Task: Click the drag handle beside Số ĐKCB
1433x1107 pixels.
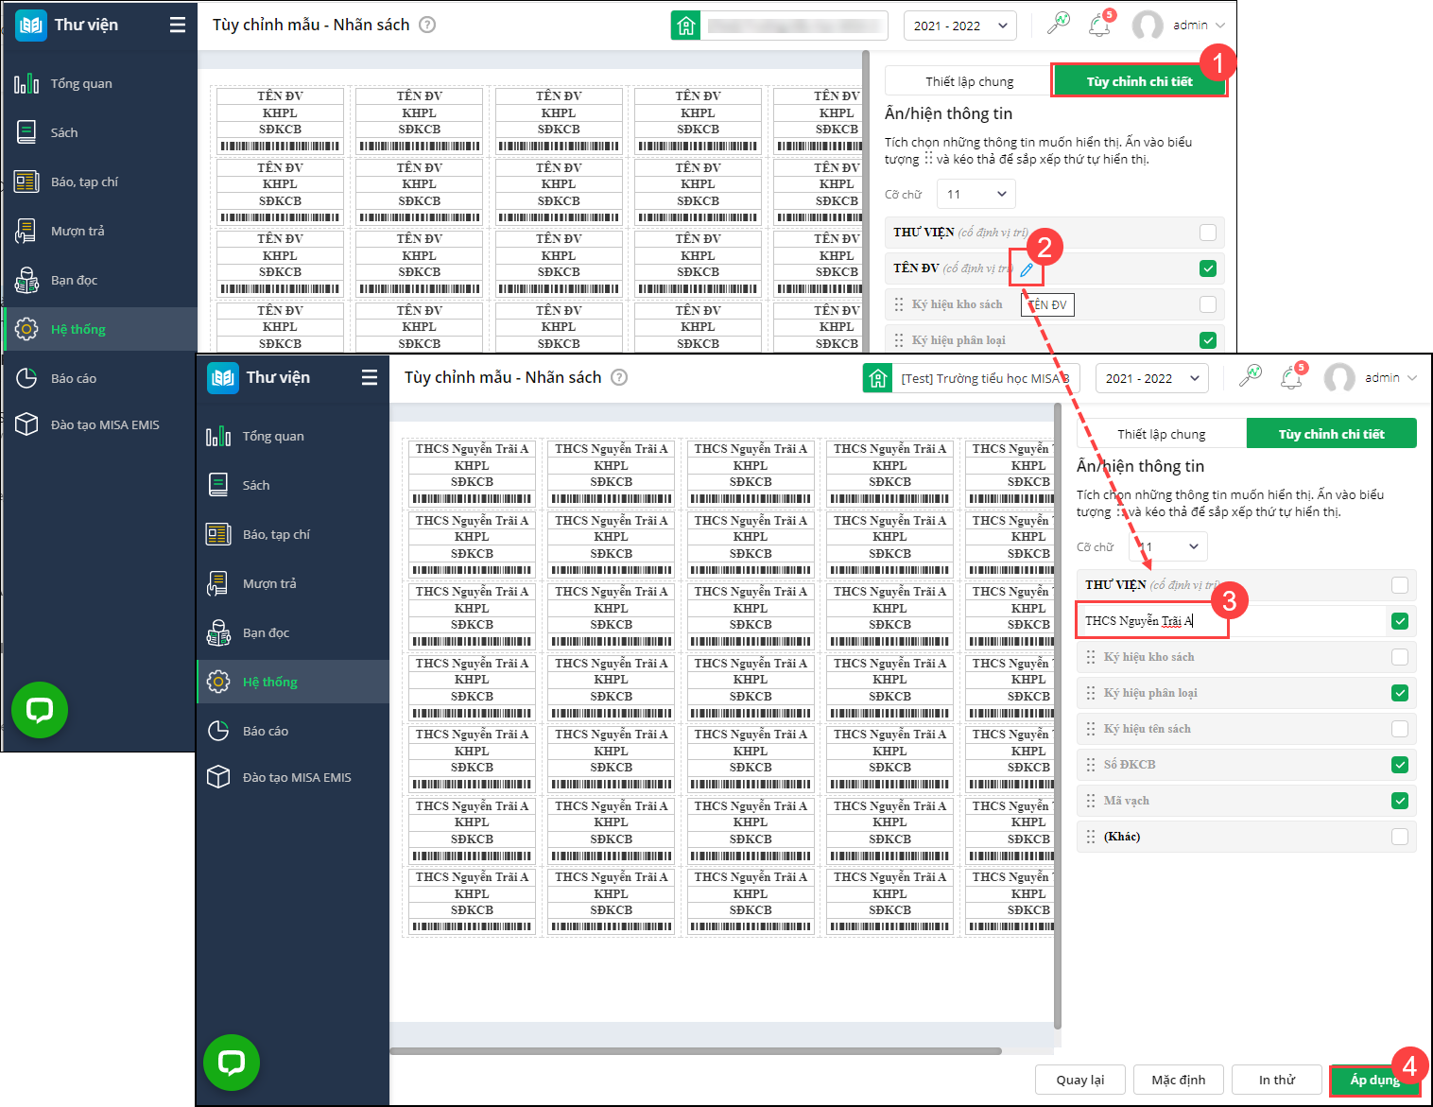Action: click(1091, 765)
